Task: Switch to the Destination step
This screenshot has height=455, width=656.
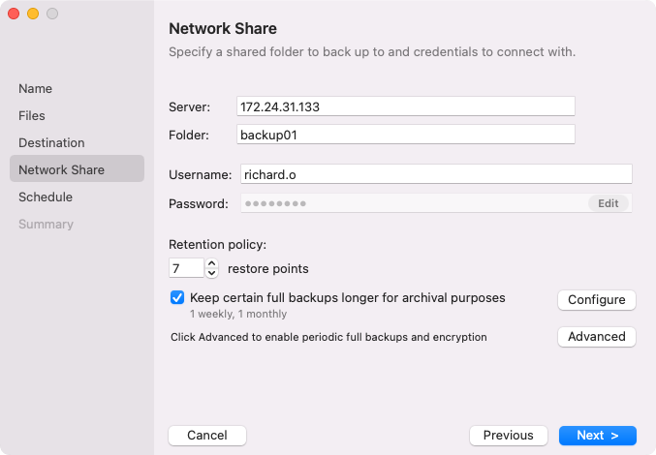Action: 51,142
